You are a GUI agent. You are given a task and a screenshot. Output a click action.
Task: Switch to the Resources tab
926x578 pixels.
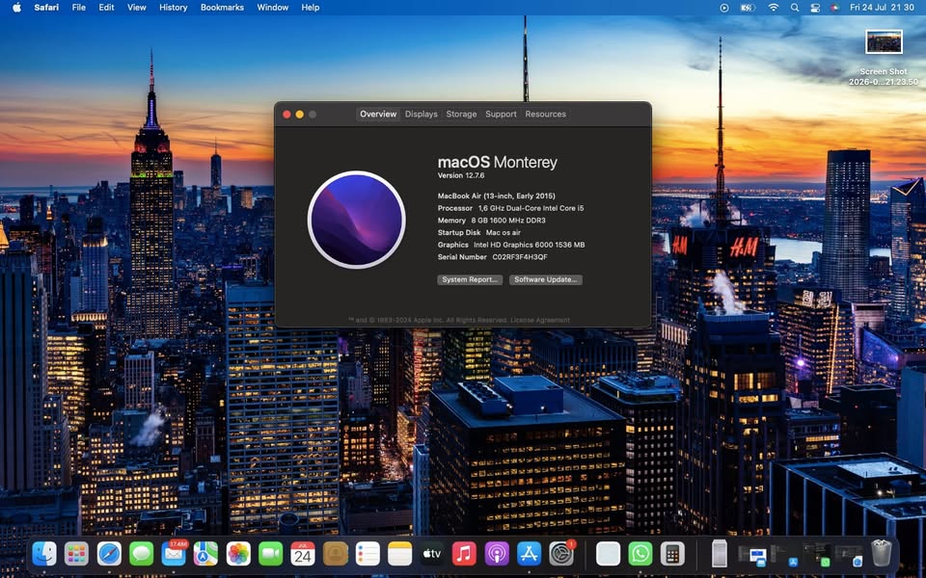(545, 114)
